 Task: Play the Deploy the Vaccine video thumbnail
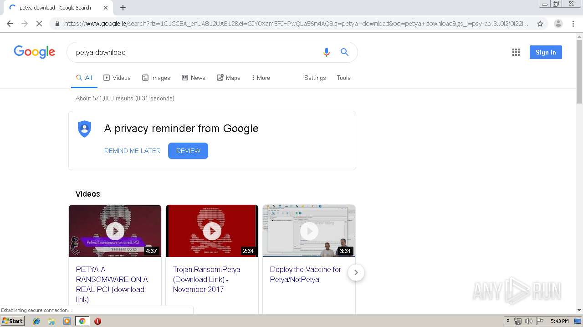[309, 231]
